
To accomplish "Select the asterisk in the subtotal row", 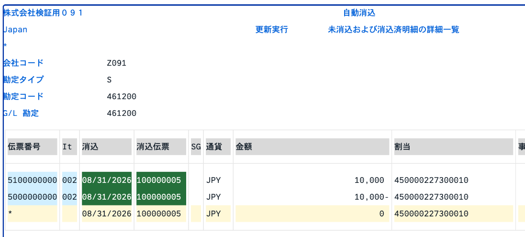I will click(x=10, y=214).
